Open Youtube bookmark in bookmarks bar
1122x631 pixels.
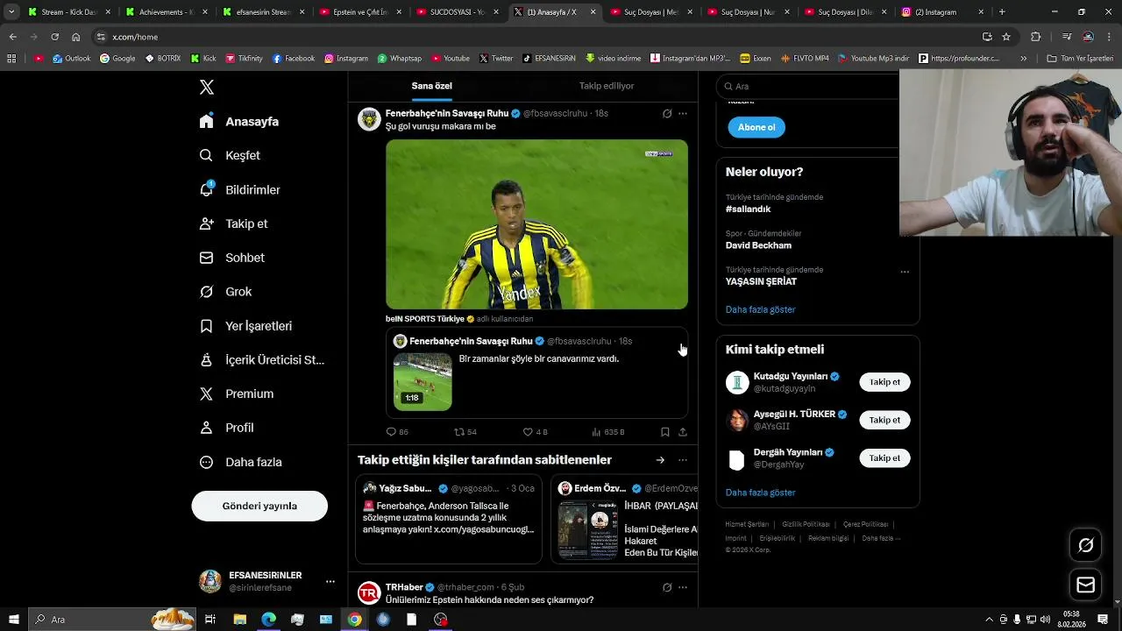click(450, 59)
